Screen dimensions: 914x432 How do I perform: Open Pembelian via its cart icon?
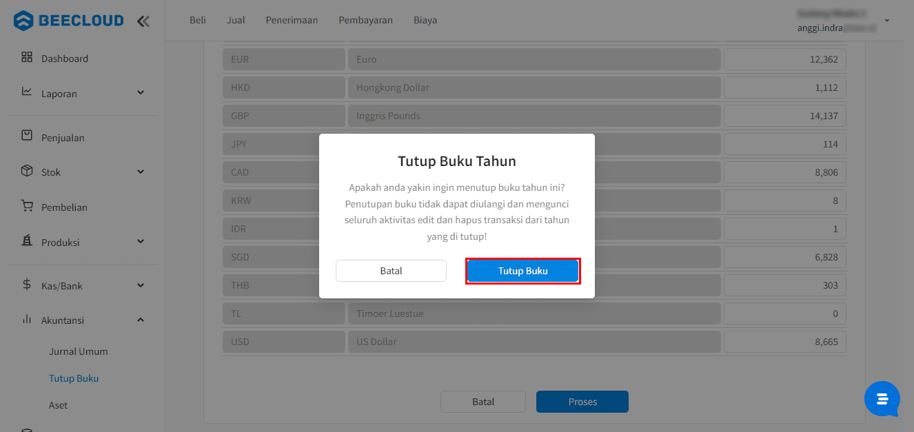27,206
